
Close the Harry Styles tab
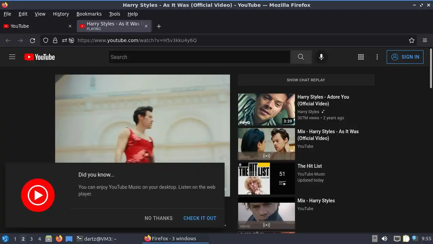click(x=146, y=26)
